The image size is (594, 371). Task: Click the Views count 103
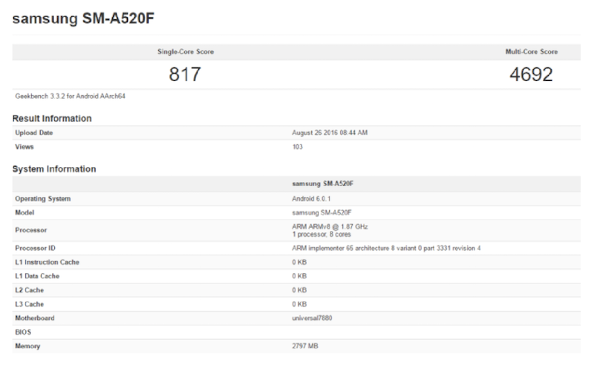tap(298, 147)
